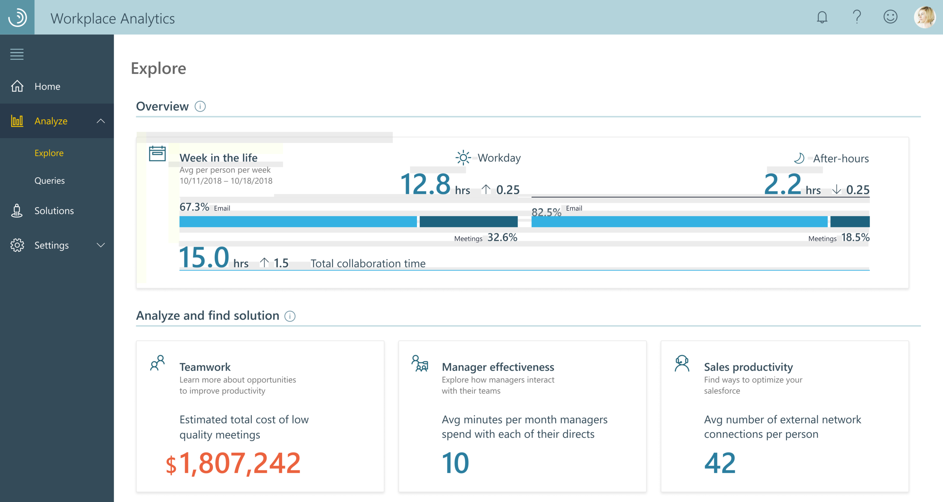Click the Week in the life calendar icon
Image resolution: width=943 pixels, height=502 pixels.
click(157, 154)
